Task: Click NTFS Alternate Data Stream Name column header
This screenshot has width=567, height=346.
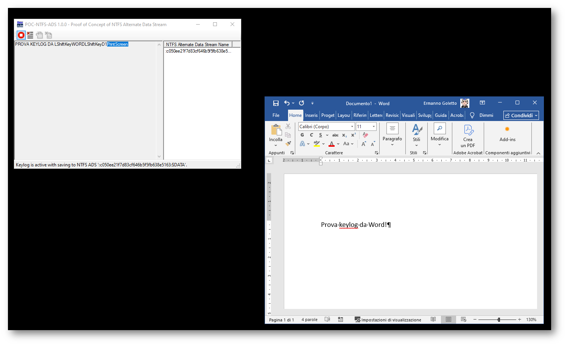Action: (x=198, y=44)
